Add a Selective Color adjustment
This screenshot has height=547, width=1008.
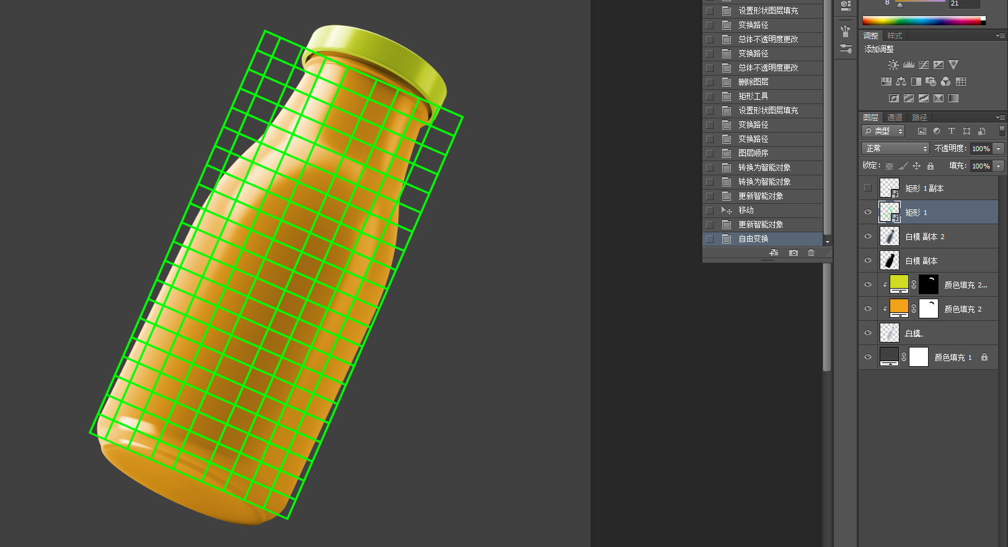click(x=939, y=98)
